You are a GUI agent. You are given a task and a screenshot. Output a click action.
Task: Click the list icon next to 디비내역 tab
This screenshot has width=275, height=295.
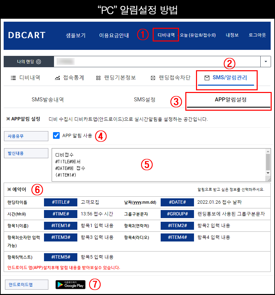click(13, 78)
